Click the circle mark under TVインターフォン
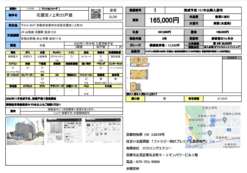Screen dimensions: 247x173 pos(86,79)
